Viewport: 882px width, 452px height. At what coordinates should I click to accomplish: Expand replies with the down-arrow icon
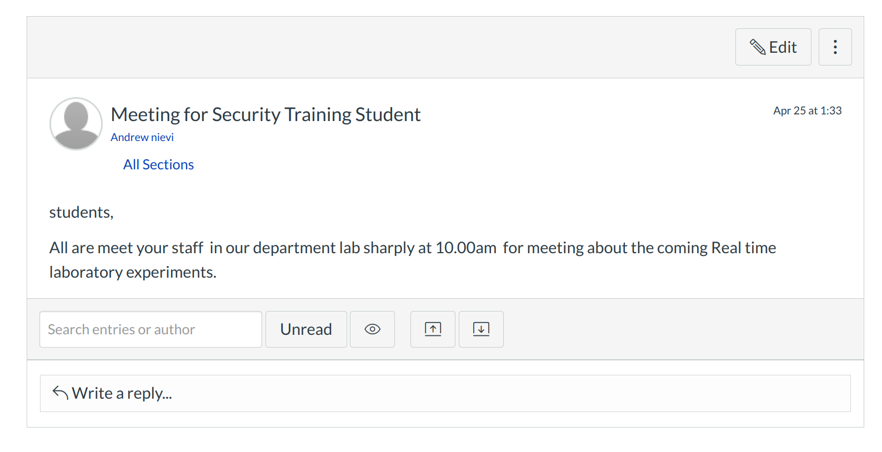(x=481, y=329)
